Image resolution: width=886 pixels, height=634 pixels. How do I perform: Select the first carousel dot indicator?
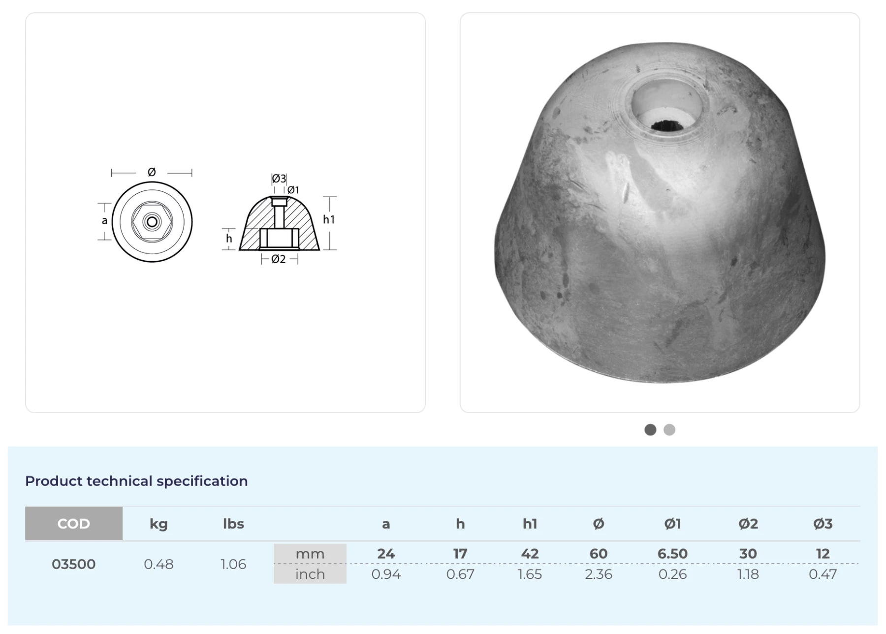650,429
